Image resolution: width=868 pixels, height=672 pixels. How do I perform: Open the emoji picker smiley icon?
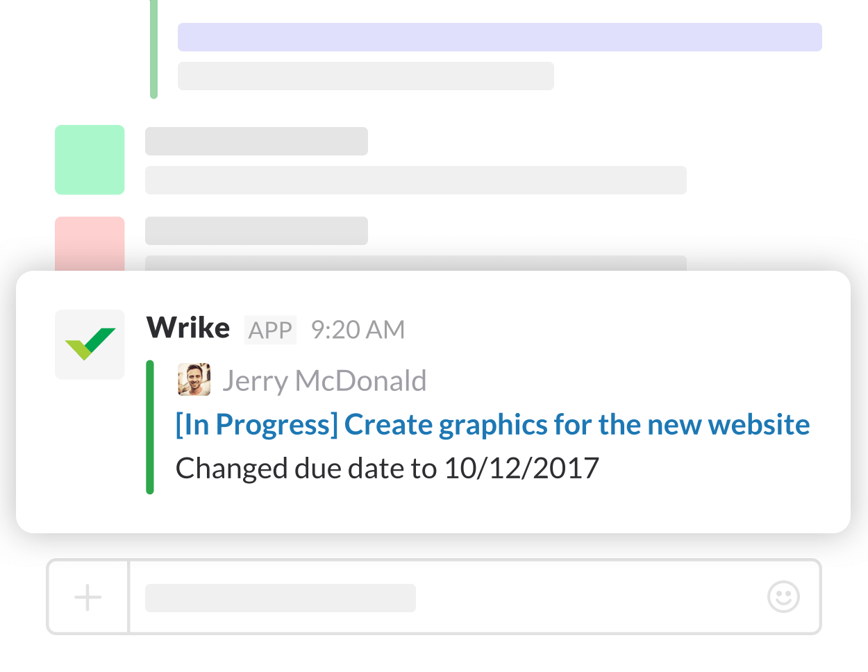[x=783, y=596]
